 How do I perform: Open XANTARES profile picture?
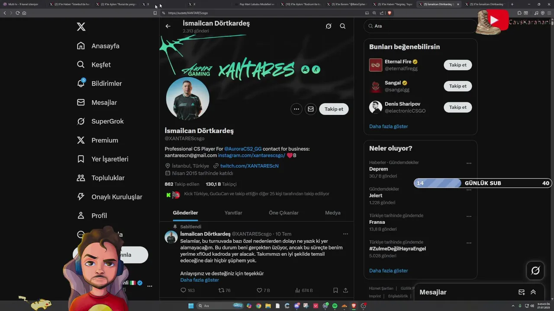click(x=188, y=98)
